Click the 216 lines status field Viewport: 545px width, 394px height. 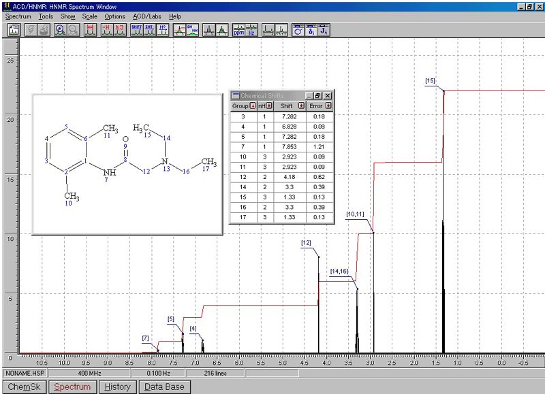[215, 373]
